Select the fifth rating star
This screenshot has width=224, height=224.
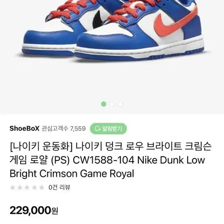[x=42, y=187]
